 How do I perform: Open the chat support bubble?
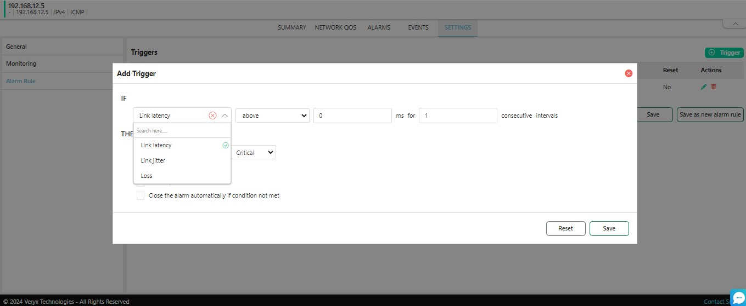738,297
